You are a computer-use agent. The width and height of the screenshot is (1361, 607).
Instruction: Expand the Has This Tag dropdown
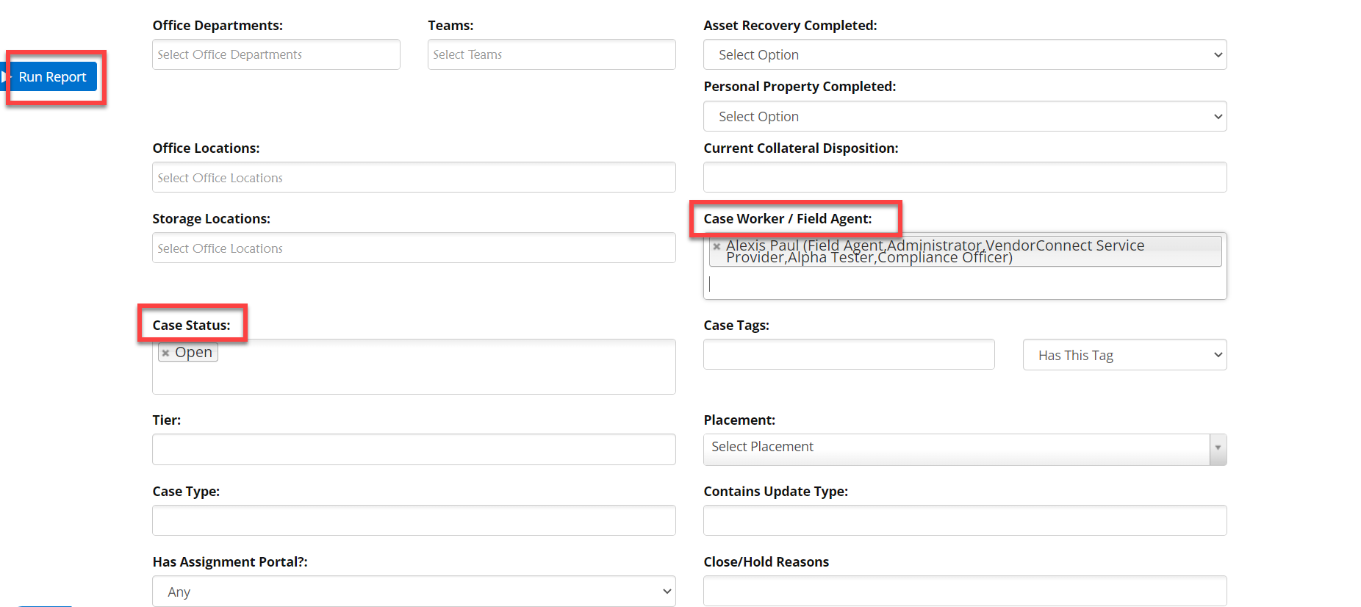[x=1124, y=355]
